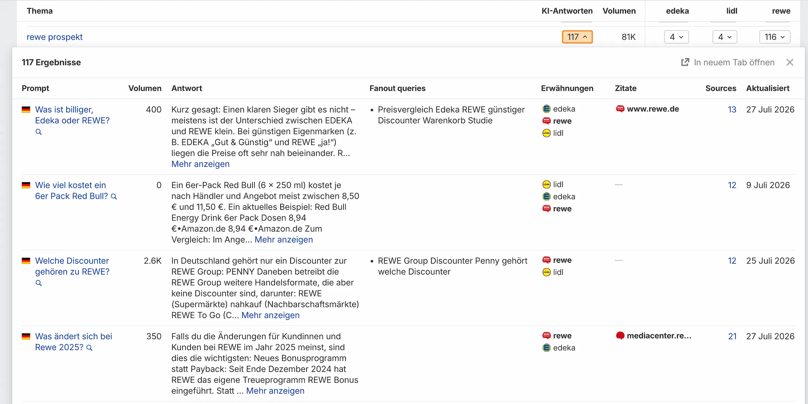Click the edeka logo in the 'Rewe 2025' row
This screenshot has width=808, height=404.
tap(546, 348)
